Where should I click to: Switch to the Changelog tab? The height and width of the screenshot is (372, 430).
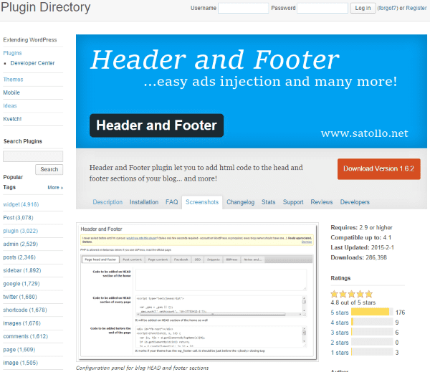(241, 202)
